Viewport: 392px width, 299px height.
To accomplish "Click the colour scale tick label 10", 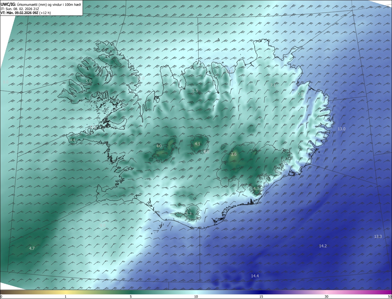I will click(x=196, y=297).
